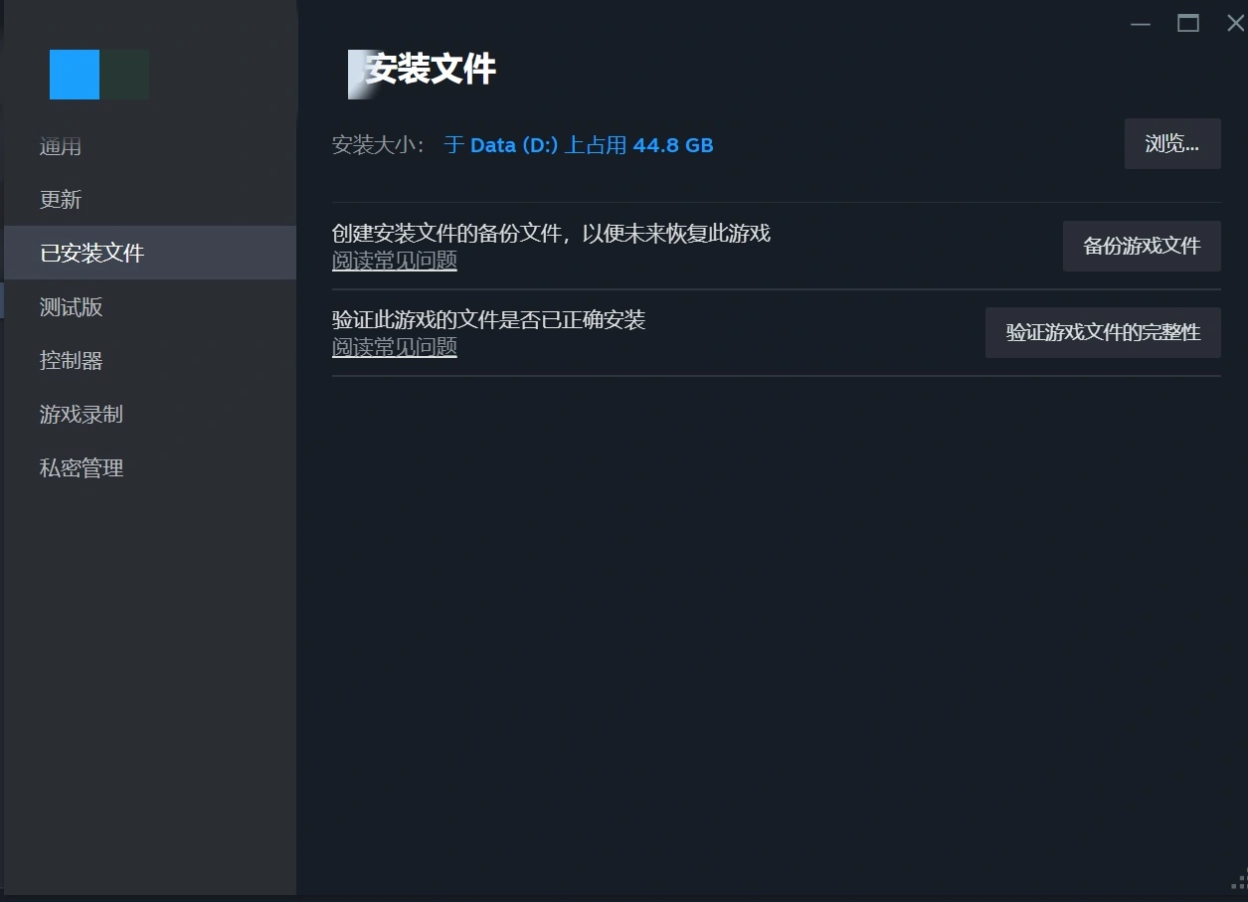
Task: Click 验证游戏文件的完整性 to verify files
Action: point(1102,332)
